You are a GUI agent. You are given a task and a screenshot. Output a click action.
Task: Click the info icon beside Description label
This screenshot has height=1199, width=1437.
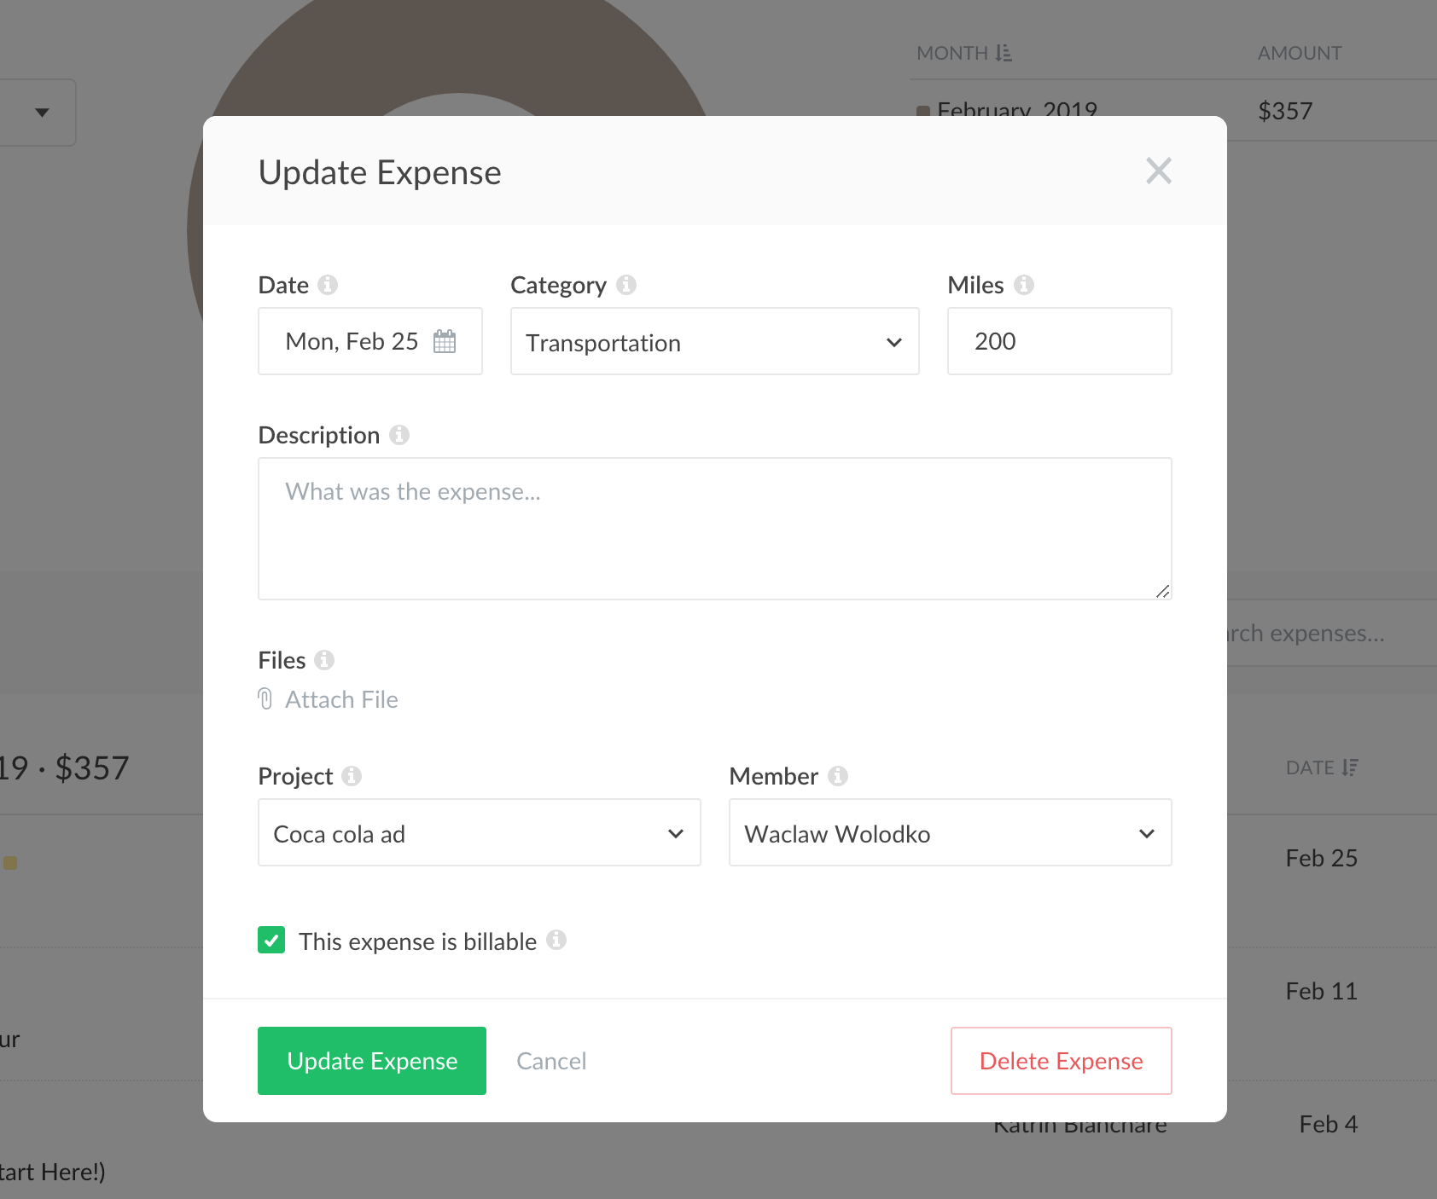[399, 435]
